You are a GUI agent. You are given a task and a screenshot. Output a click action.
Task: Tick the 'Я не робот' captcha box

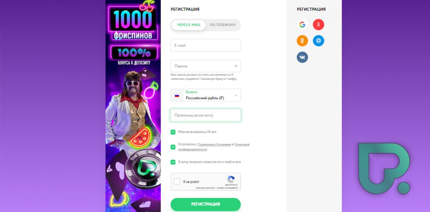click(x=177, y=182)
